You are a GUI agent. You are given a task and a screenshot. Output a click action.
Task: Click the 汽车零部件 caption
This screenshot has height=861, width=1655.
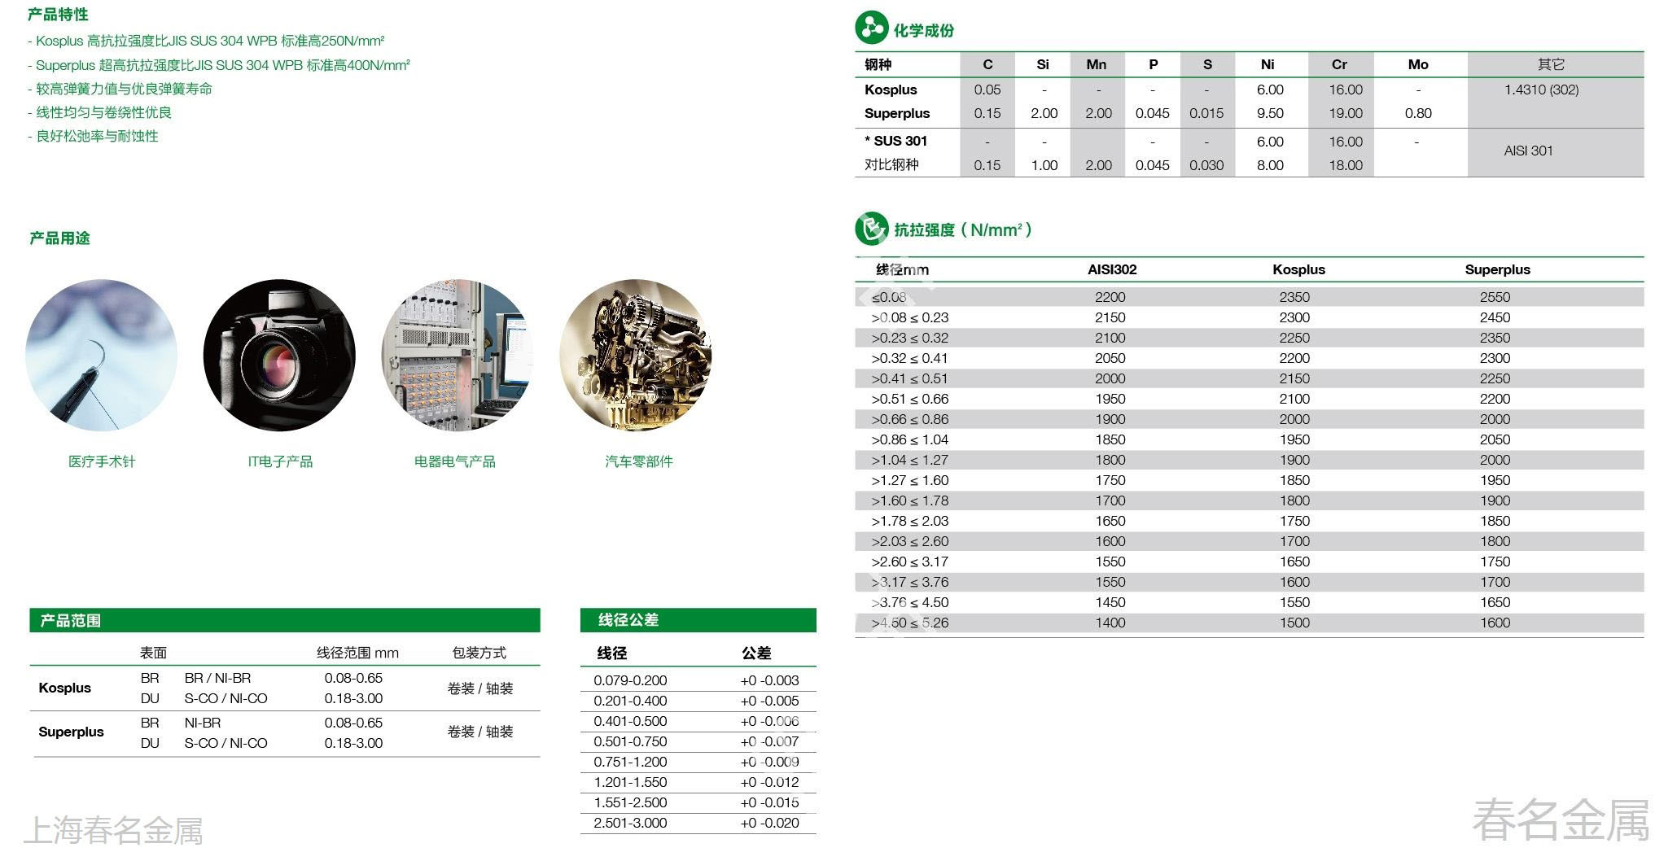[638, 461]
